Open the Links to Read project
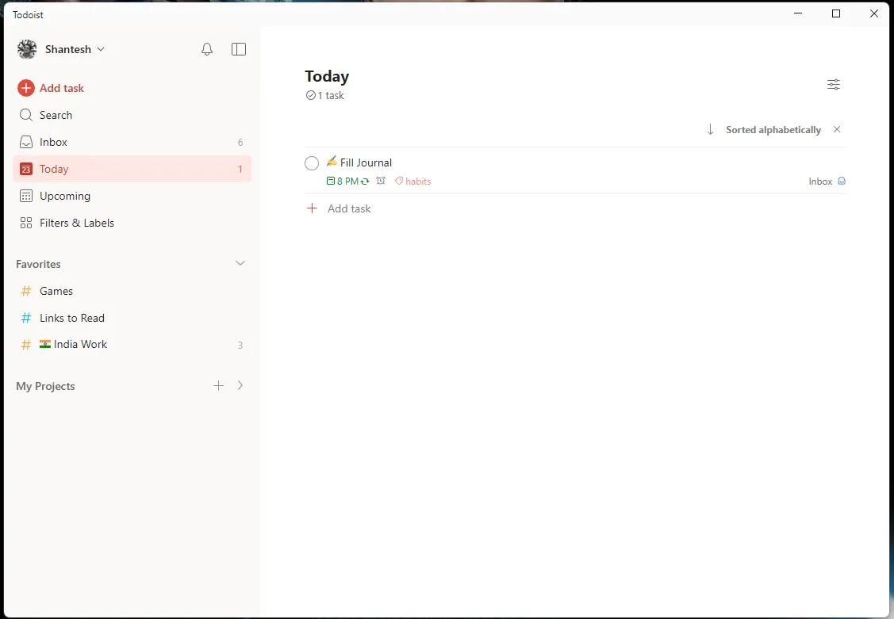 (x=132, y=318)
